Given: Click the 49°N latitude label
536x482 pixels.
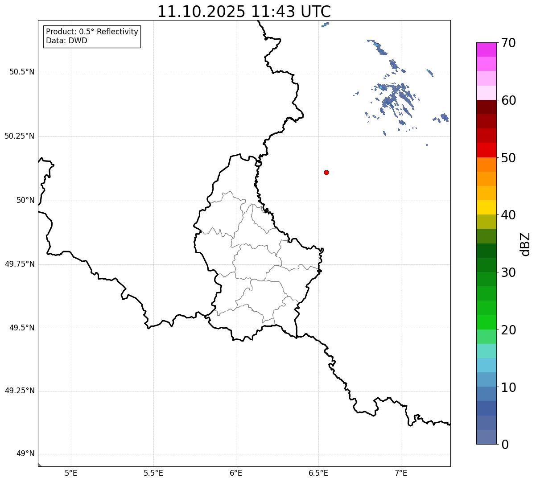Looking at the screenshot, I should (x=25, y=454).
